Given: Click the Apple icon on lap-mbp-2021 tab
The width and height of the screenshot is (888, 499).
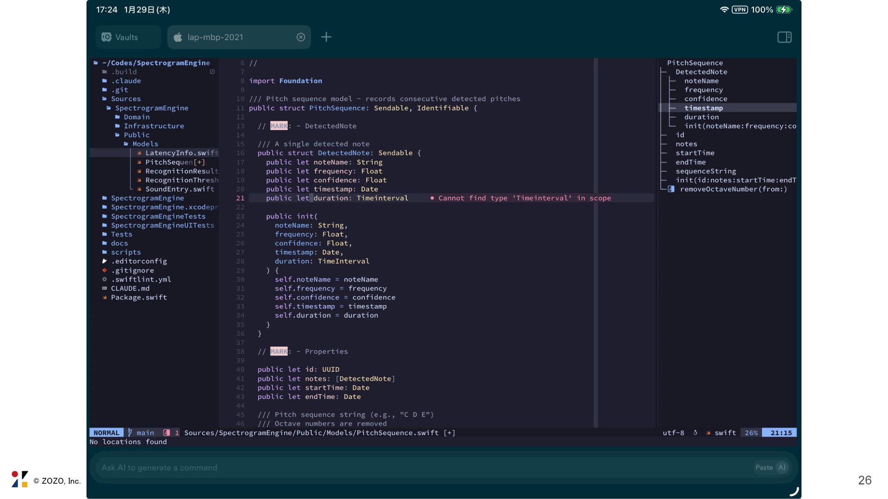Looking at the screenshot, I should coord(178,37).
